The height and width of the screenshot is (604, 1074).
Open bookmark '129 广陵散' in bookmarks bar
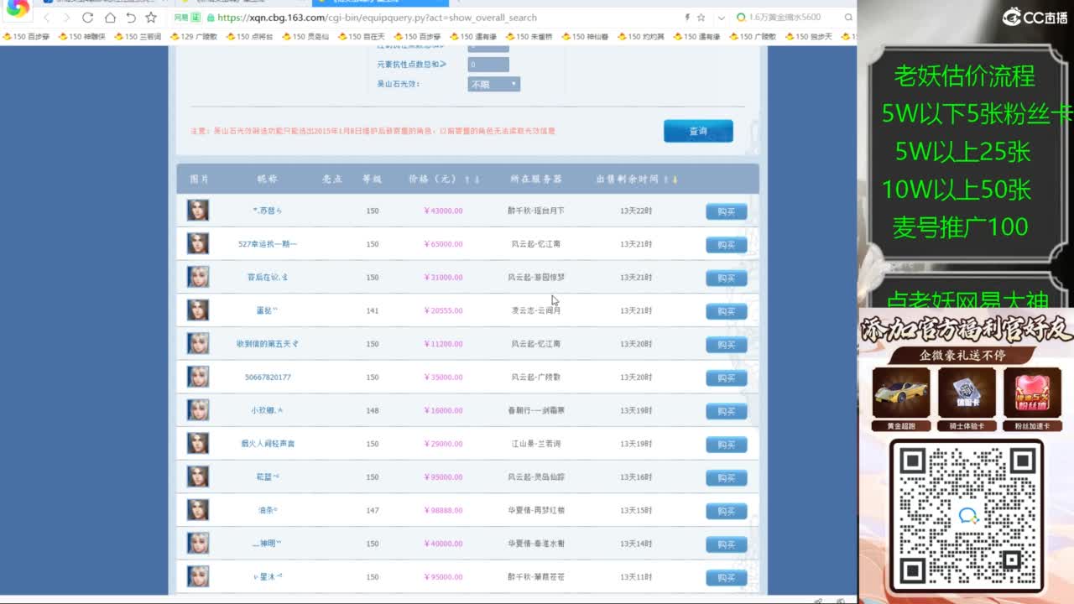click(194, 37)
